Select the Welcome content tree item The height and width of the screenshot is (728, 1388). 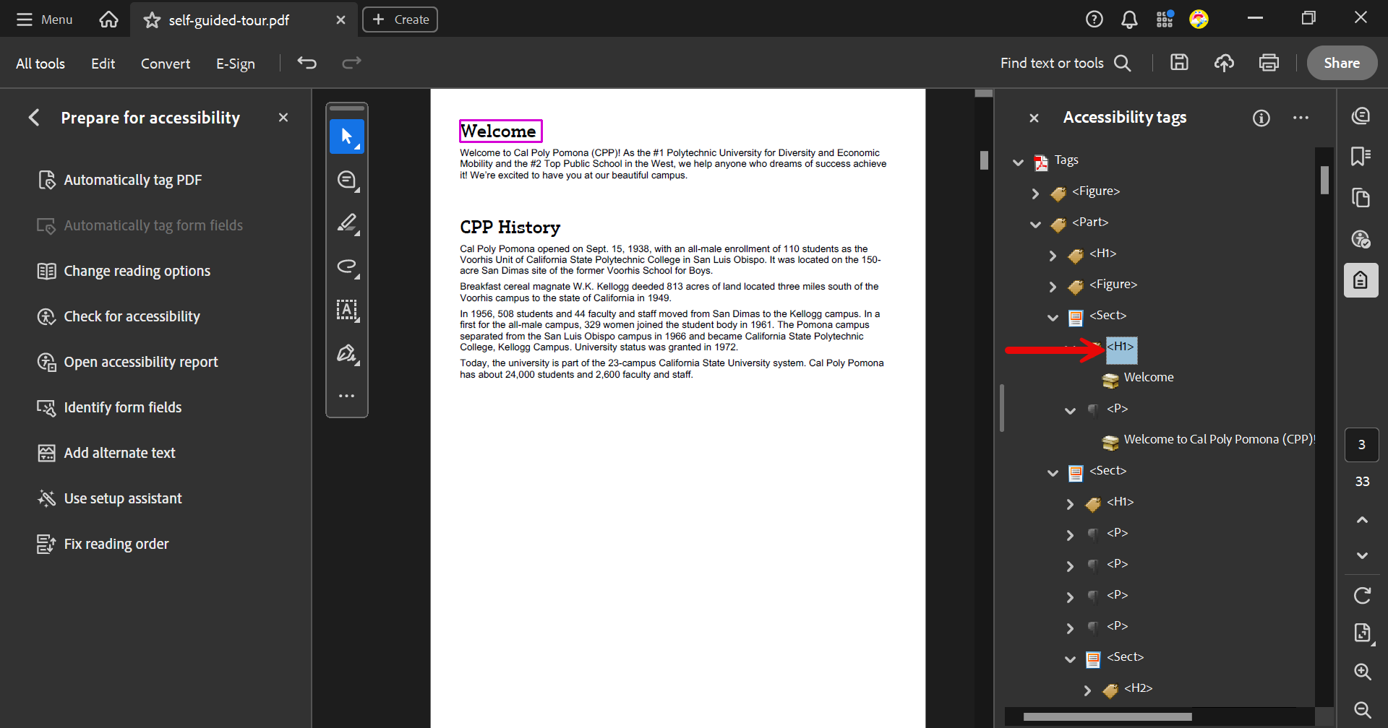[1148, 378]
